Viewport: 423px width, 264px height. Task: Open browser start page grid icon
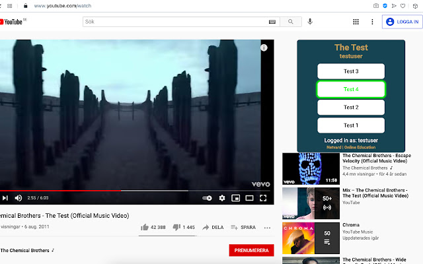10,6
